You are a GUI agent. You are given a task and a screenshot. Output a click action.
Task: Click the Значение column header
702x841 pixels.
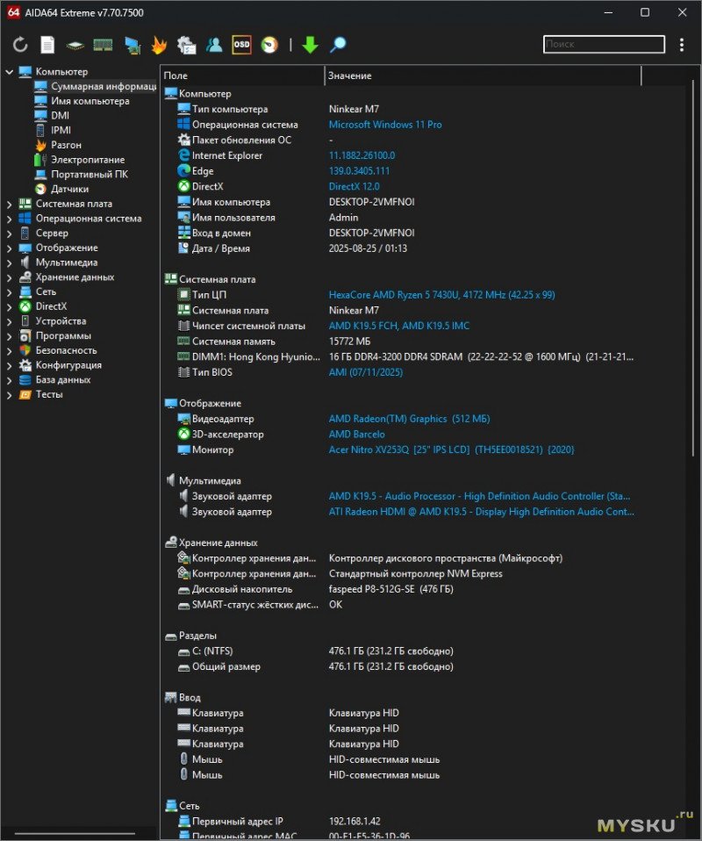tap(483, 75)
